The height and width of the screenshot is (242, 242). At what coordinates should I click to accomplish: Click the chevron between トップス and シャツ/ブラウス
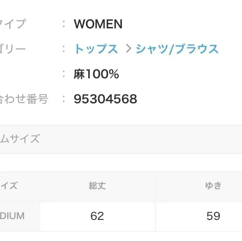(x=128, y=49)
